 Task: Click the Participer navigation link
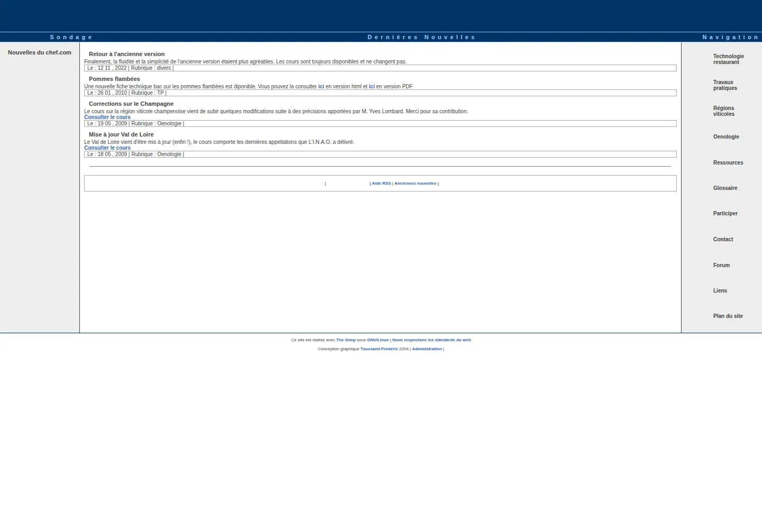725,214
